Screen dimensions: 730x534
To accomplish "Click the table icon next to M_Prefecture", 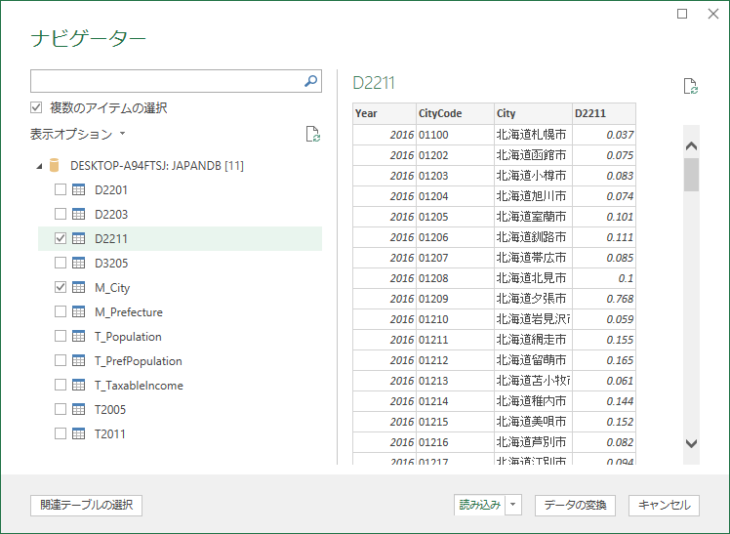I will 79,312.
